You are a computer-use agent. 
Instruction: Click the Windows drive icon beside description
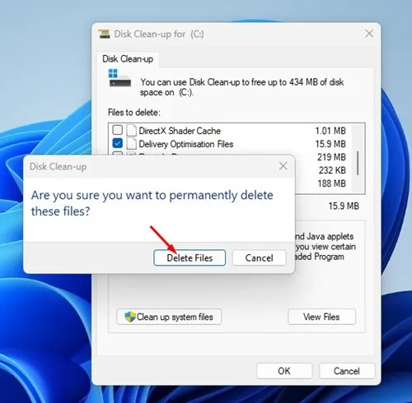119,78
